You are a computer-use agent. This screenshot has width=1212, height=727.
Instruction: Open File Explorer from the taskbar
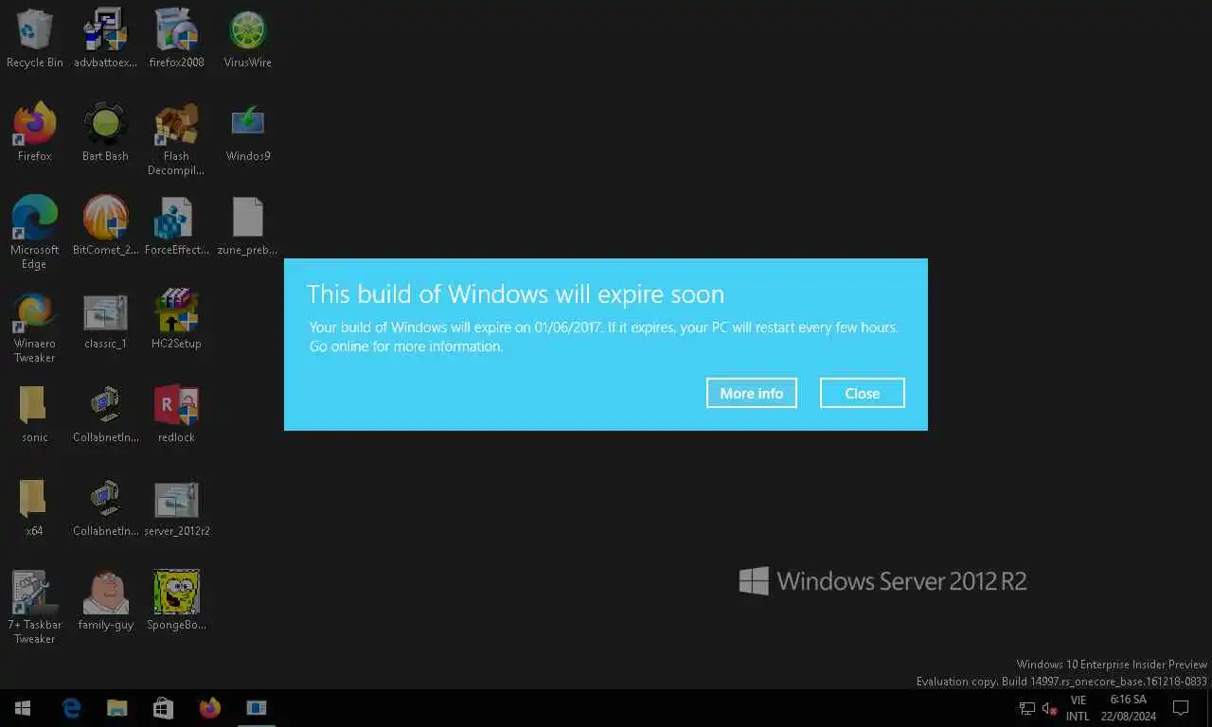(117, 708)
